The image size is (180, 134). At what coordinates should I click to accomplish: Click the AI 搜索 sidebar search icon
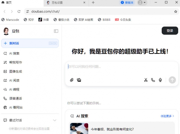coord(5,54)
